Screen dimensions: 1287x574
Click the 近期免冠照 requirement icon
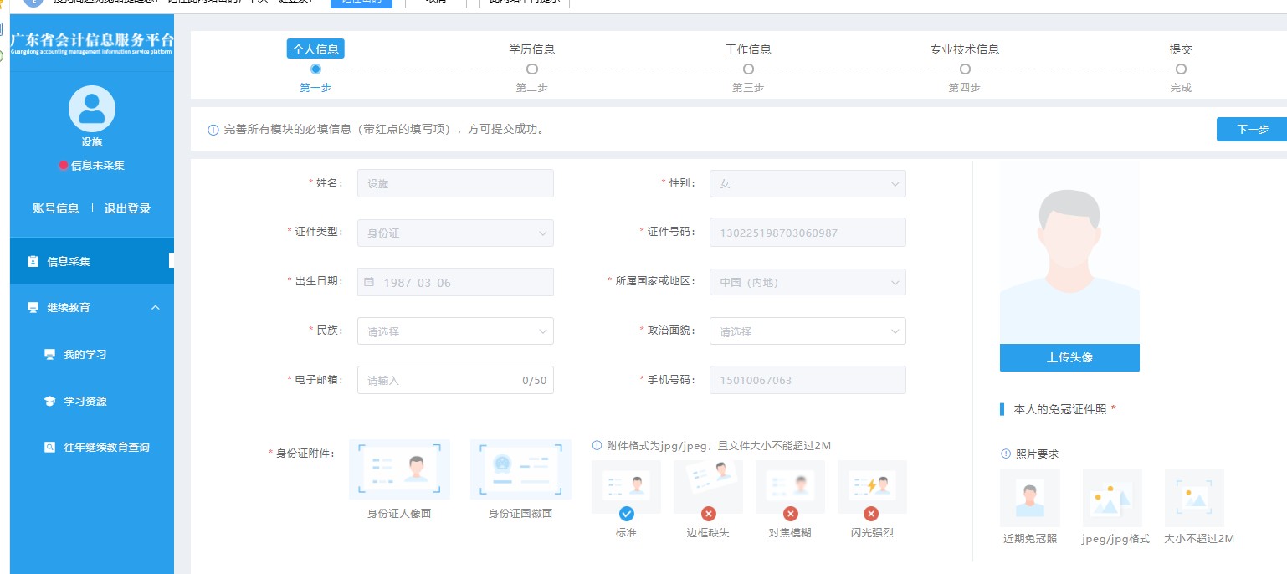pos(1029,496)
